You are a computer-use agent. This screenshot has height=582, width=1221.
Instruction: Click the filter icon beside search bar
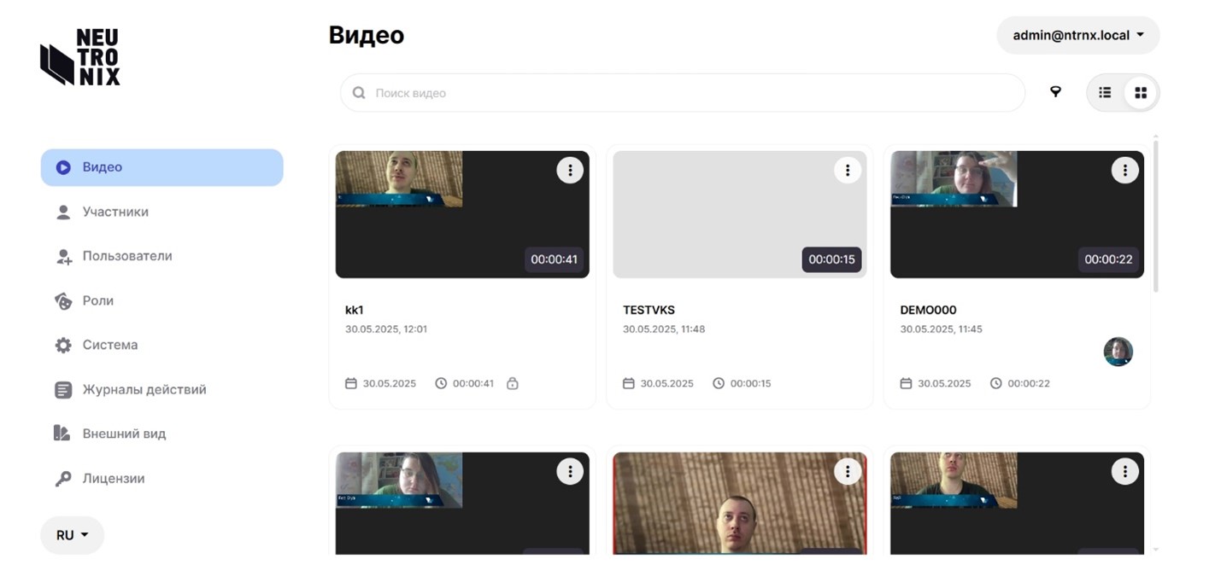coord(1055,92)
